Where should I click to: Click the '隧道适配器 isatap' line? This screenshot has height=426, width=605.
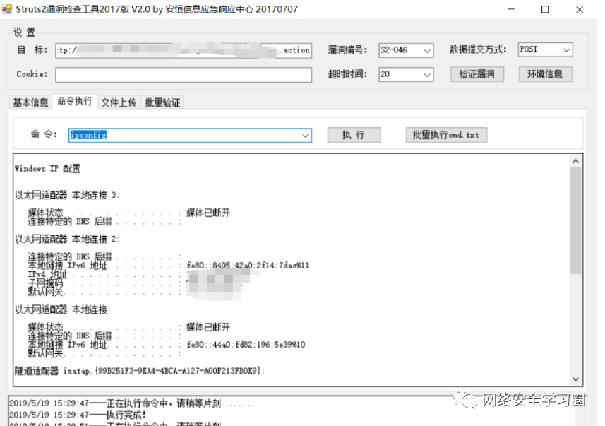point(140,371)
